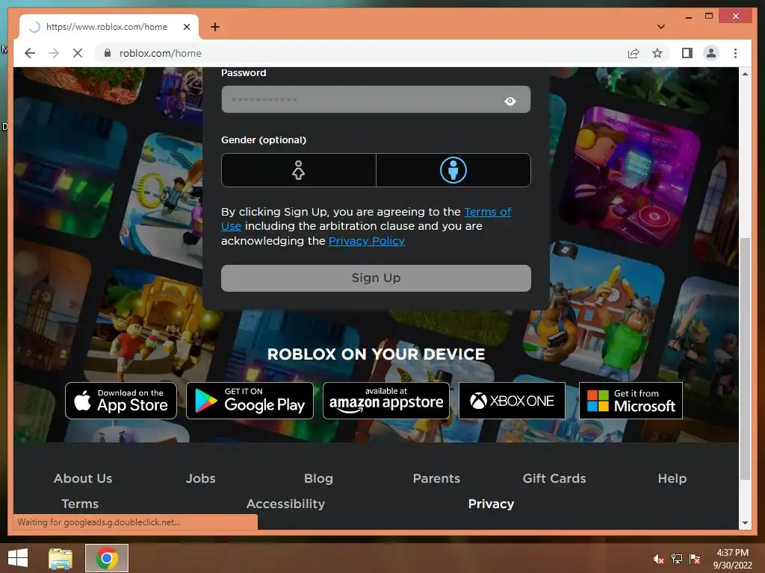The width and height of the screenshot is (765, 573).
Task: Click the Password field
Action: (376, 99)
